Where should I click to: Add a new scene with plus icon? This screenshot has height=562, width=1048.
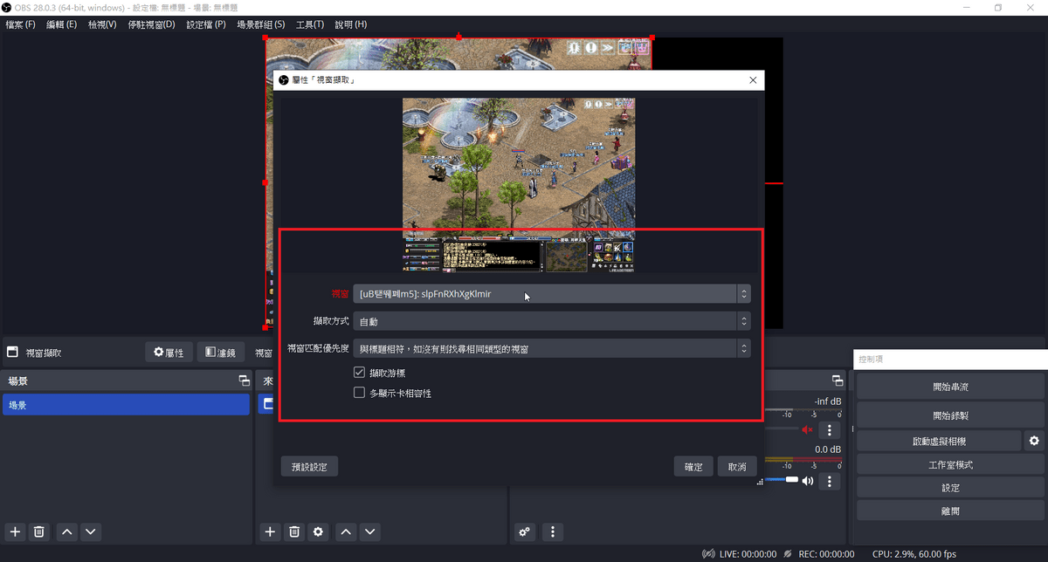[14, 531]
